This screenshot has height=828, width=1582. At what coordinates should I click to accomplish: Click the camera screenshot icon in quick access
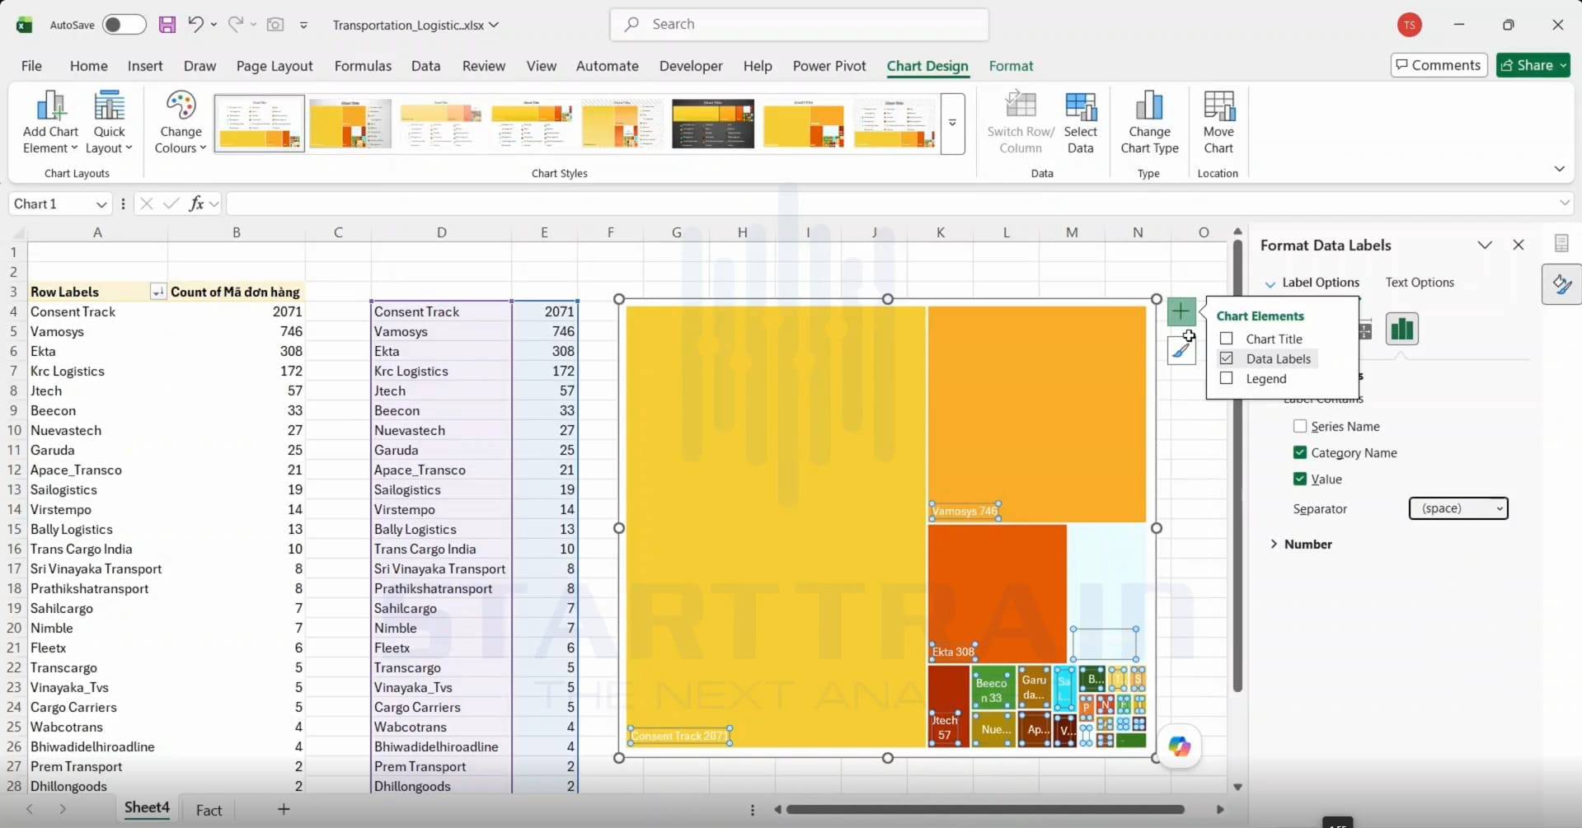[275, 25]
